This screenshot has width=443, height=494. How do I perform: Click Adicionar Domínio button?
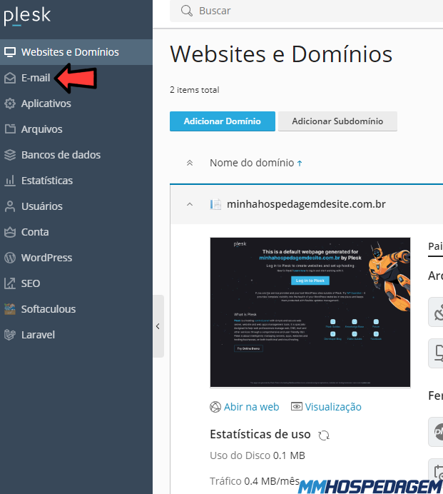[223, 121]
